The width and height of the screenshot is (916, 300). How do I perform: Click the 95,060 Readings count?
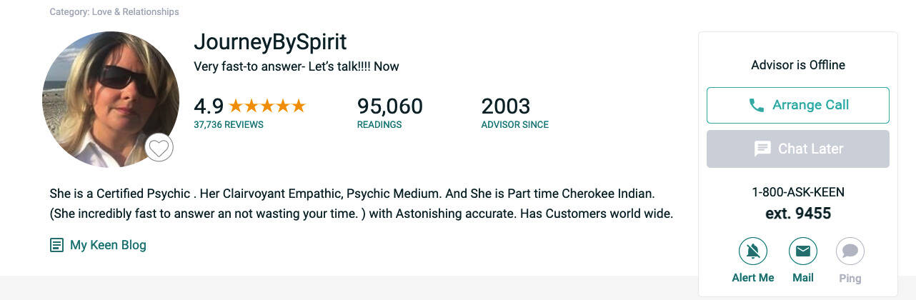pos(389,107)
